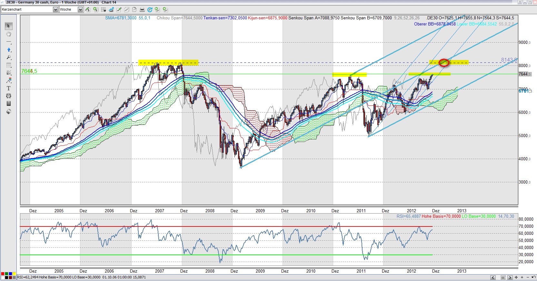Select the arrow pointer tool
The height and width of the screenshot is (281, 537).
point(9,26)
